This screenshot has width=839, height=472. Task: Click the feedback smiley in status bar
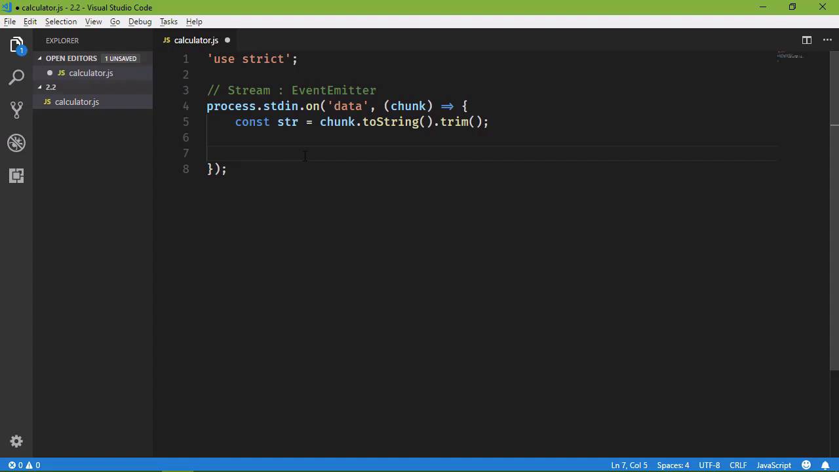point(807,465)
